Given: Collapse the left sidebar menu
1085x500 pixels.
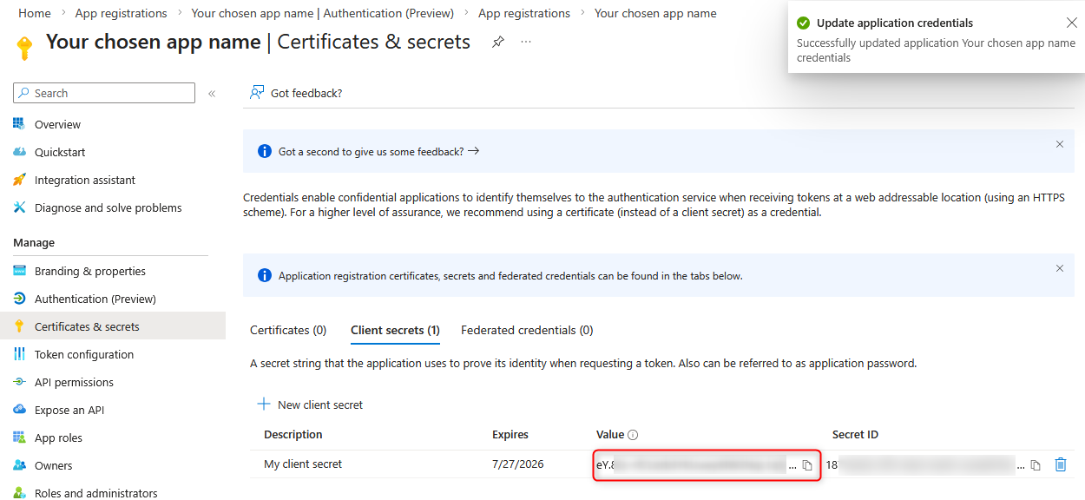Looking at the screenshot, I should 212,94.
